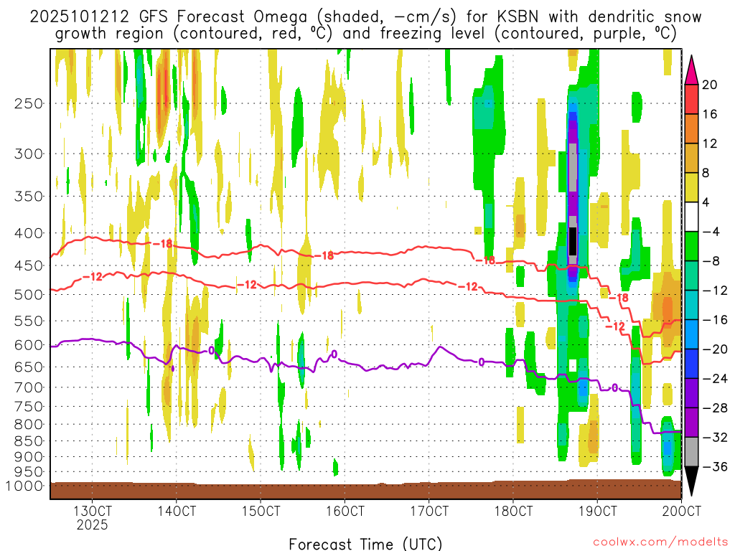Click the black omega maximum core near 400 hPa
Screen dimensions: 735x551
(572, 241)
